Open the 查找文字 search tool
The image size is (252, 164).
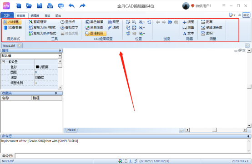(69, 28)
